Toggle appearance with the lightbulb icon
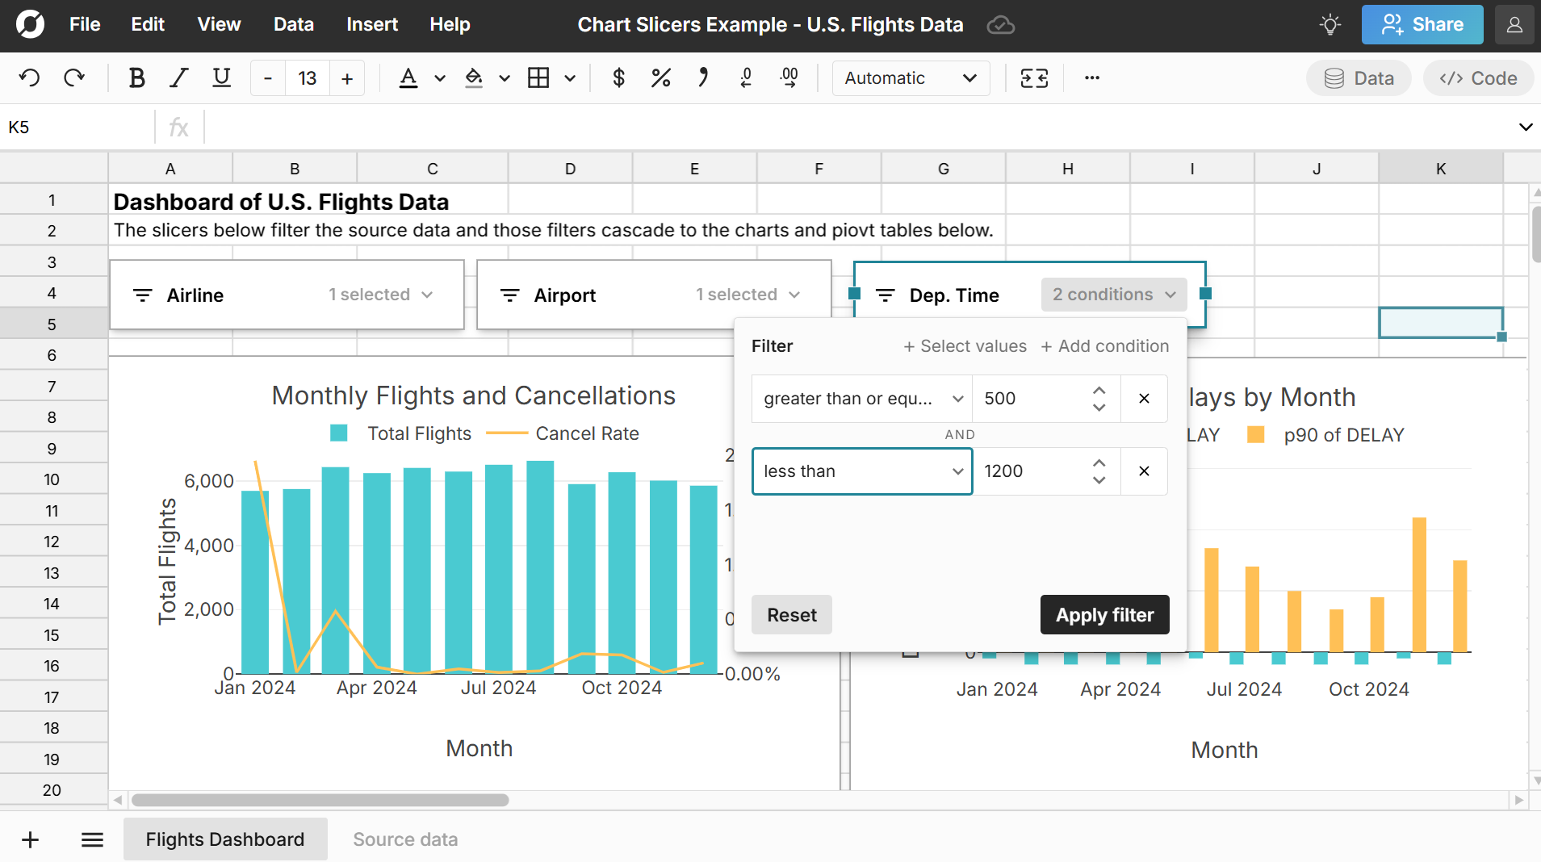This screenshot has width=1541, height=862. [x=1330, y=24]
